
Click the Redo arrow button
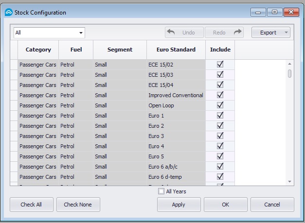point(224,33)
